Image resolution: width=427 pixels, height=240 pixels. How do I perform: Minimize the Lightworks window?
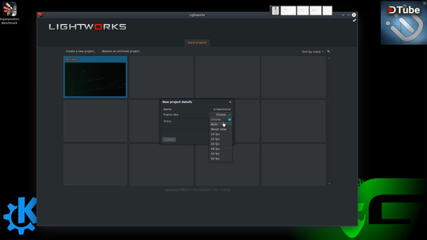tap(343, 15)
